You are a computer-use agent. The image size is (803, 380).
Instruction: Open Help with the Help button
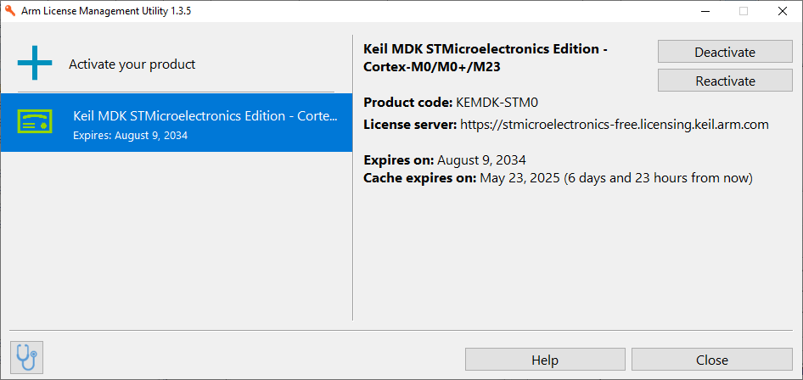[x=545, y=360]
